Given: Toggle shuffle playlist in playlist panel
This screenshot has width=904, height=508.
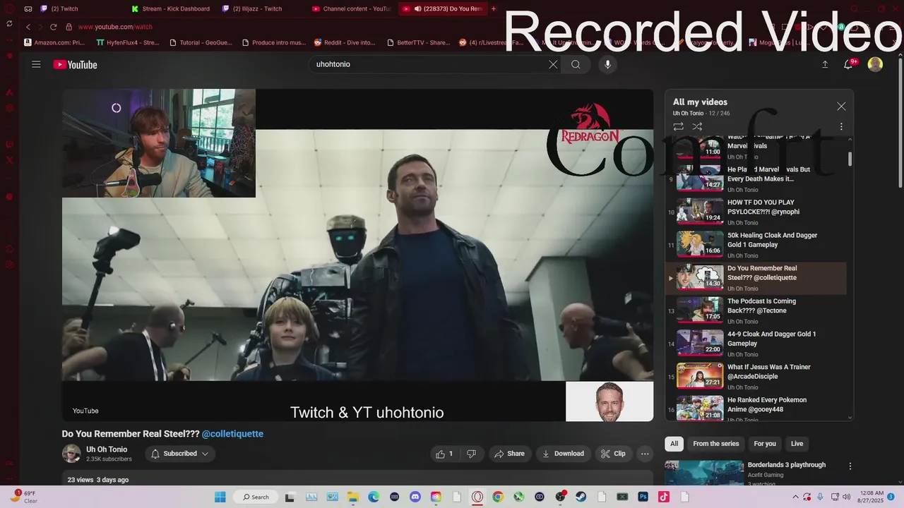Looking at the screenshot, I should pos(697,126).
